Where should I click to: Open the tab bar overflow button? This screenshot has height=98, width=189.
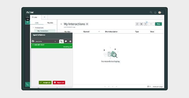[x=161, y=17]
